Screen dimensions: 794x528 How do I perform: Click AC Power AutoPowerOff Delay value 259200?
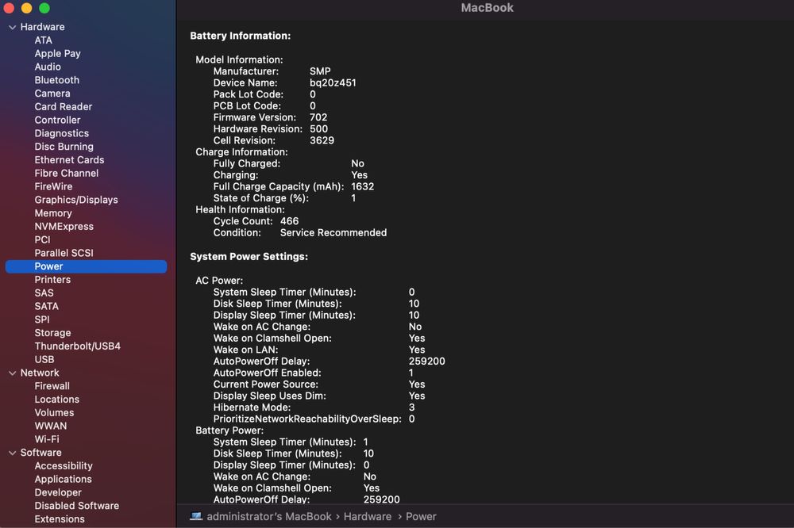(427, 361)
